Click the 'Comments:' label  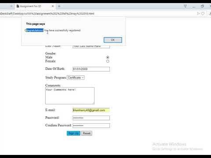tap(53, 85)
